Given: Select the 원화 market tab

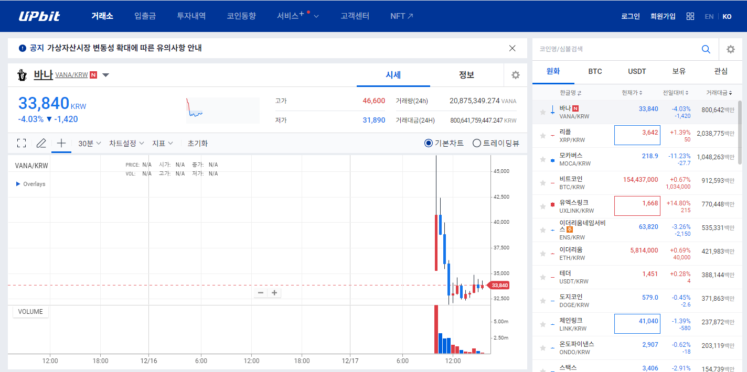Looking at the screenshot, I should pos(553,71).
